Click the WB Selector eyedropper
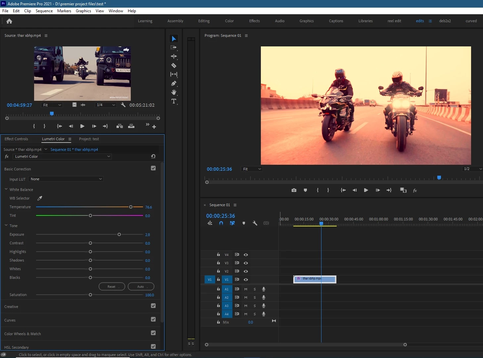Screen dimensions: 483x358 coord(40,198)
